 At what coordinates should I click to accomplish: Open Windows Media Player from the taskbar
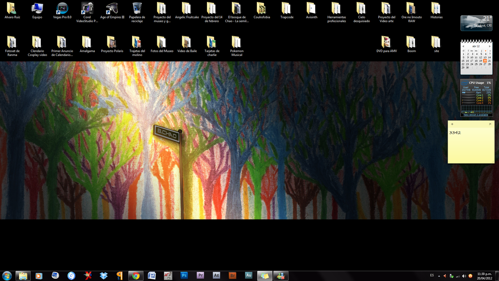pyautogui.click(x=39, y=275)
